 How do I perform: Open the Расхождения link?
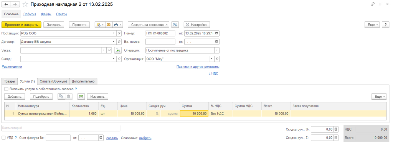(x=12, y=66)
